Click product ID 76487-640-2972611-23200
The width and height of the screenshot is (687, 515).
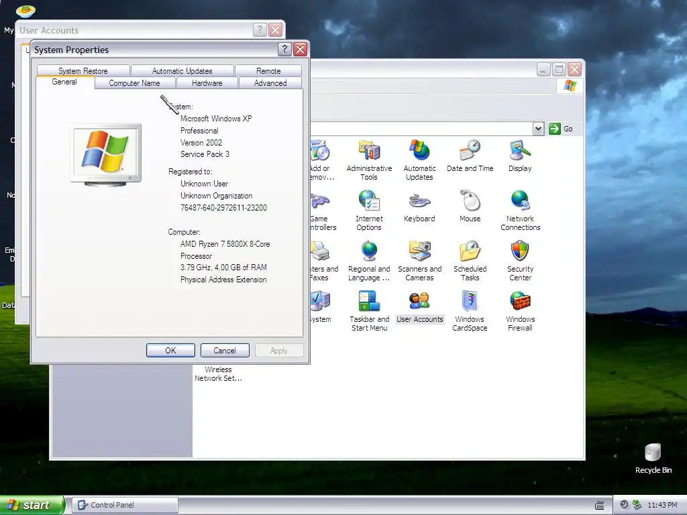point(223,208)
